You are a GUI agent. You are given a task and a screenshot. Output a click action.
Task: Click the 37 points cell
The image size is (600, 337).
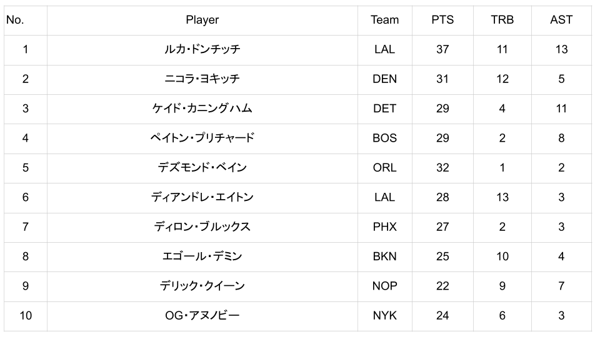click(442, 49)
